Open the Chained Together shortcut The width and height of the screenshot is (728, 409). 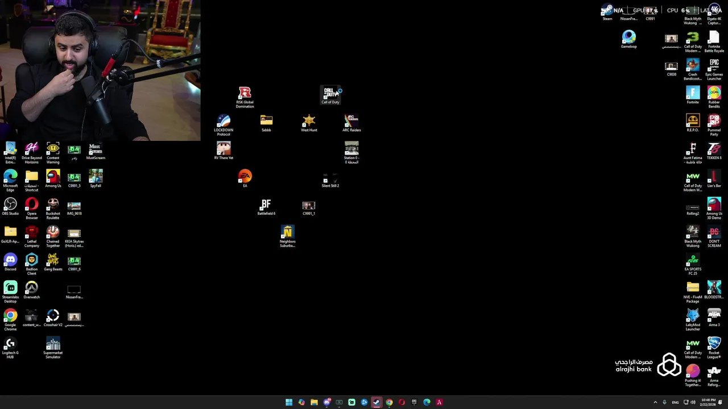53,237
